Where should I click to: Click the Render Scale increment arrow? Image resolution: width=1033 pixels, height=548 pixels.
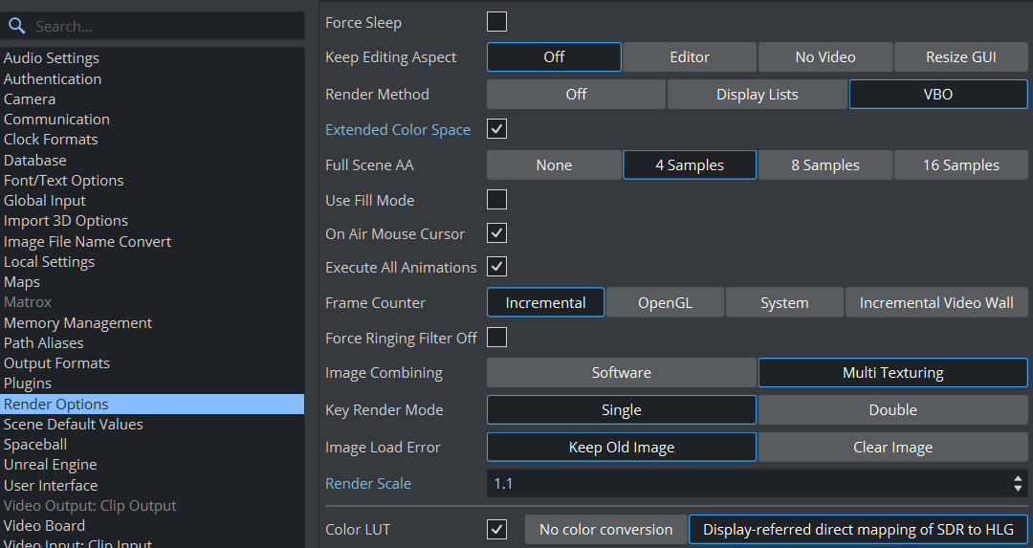point(1018,478)
